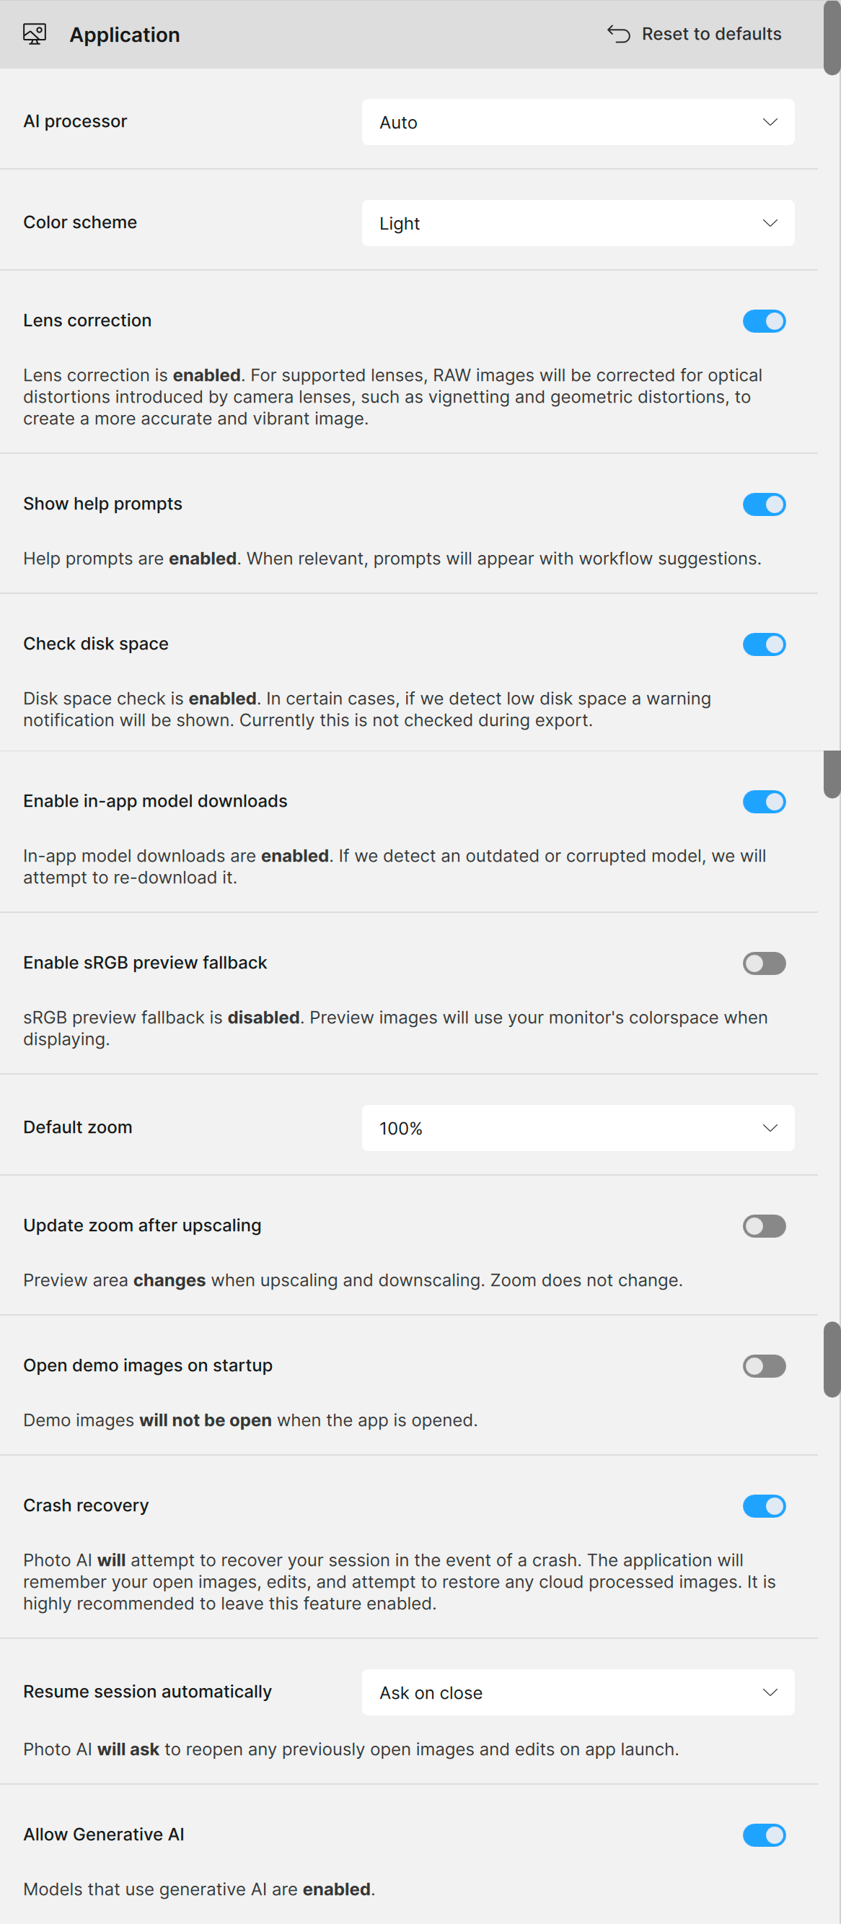Viewport: 841px width, 1924px height.
Task: Click the Application monitor icon in header
Action: [x=35, y=35]
